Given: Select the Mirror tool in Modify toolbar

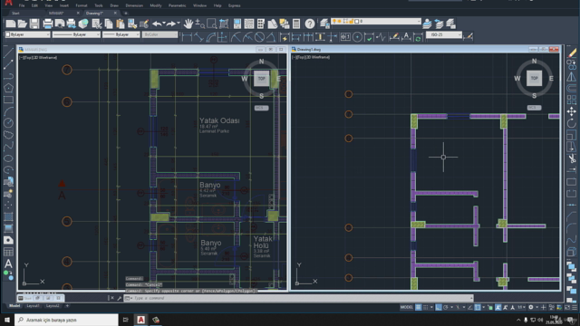Looking at the screenshot, I should pos(572,76).
